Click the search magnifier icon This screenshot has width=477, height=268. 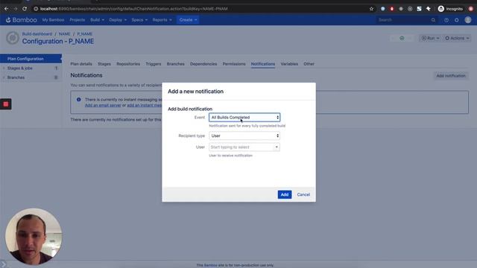tap(433, 20)
